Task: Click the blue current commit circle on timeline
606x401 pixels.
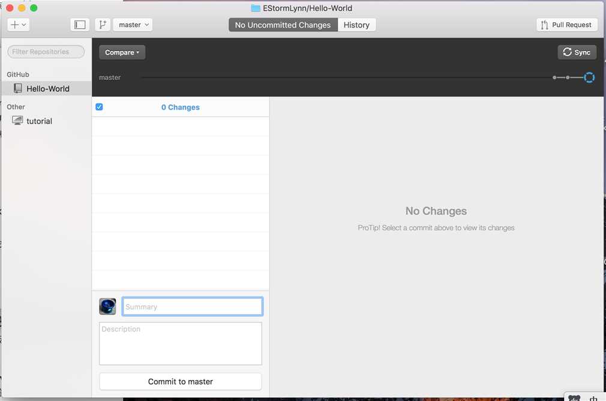Action: tap(589, 77)
